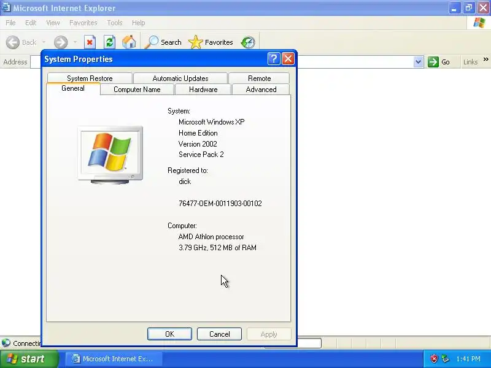
Task: Switch to the Automatic Updates tab
Action: point(180,78)
